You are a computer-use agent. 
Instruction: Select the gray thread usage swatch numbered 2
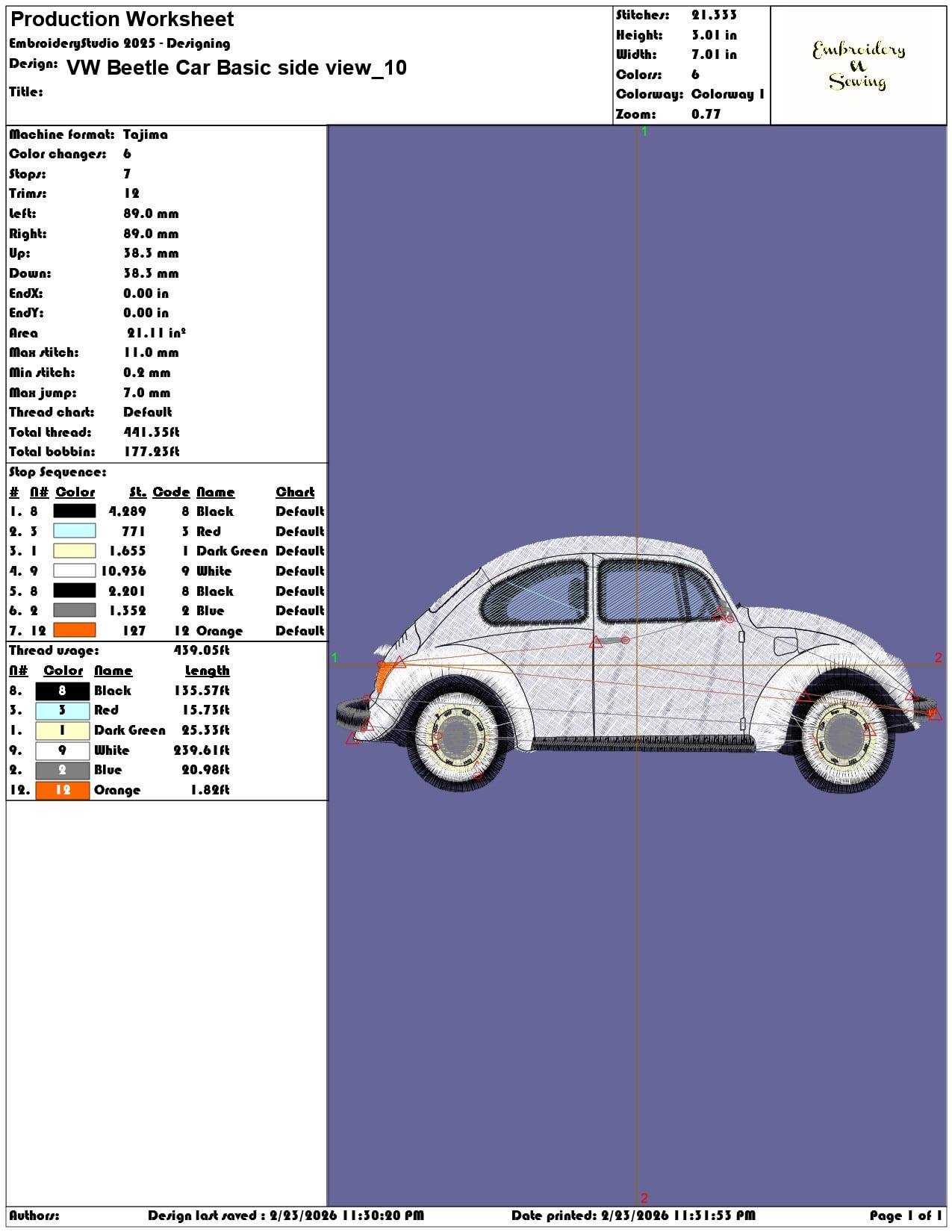[x=63, y=770]
